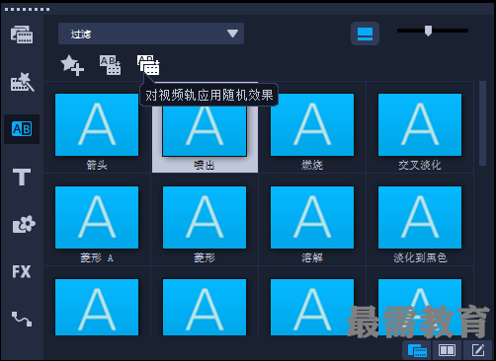Click the 淡化到黑色 label text
The height and width of the screenshot is (361, 496).
tap(420, 257)
